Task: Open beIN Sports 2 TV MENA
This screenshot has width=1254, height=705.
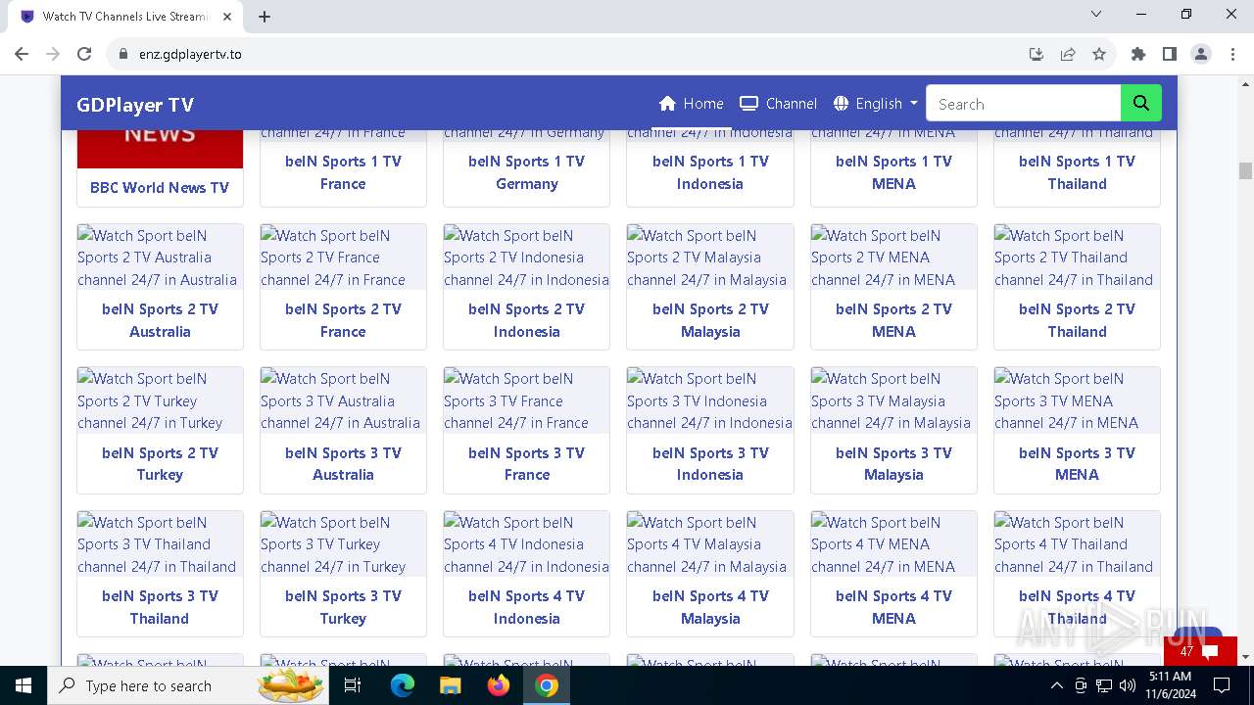Action: tap(893, 320)
